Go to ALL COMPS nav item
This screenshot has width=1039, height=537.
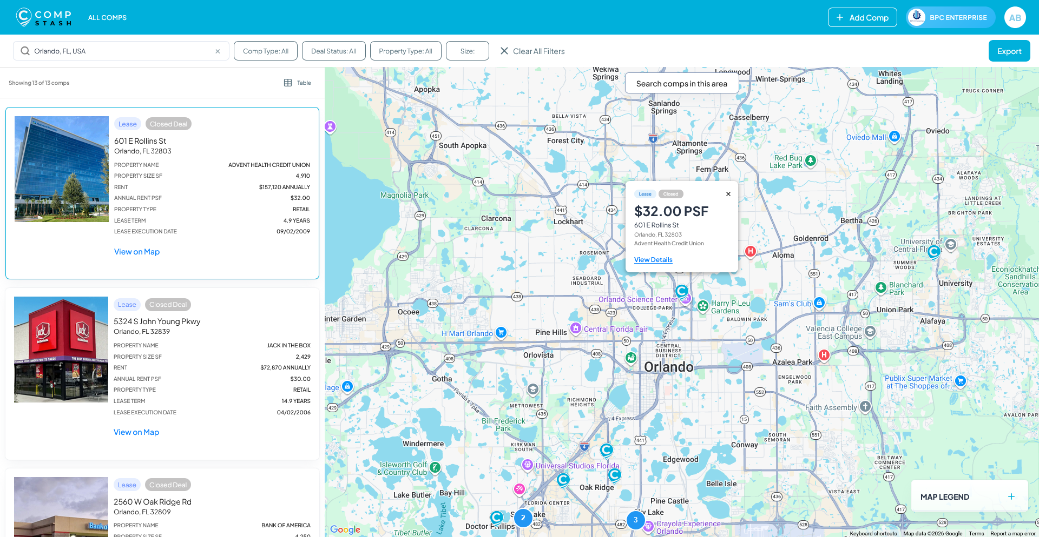[107, 17]
